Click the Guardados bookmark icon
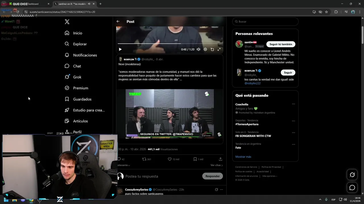Viewport: 364px width, 204px height. click(67, 99)
